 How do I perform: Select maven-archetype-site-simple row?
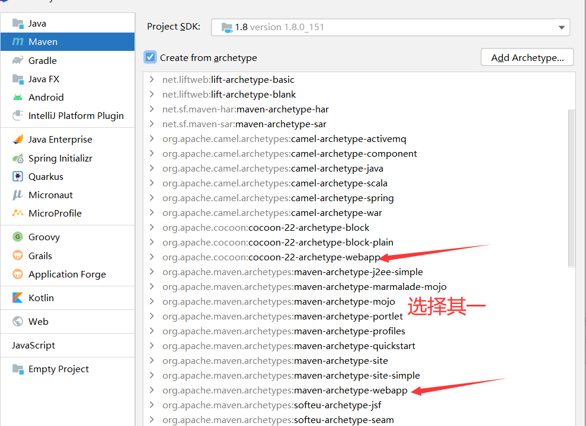[x=291, y=375]
